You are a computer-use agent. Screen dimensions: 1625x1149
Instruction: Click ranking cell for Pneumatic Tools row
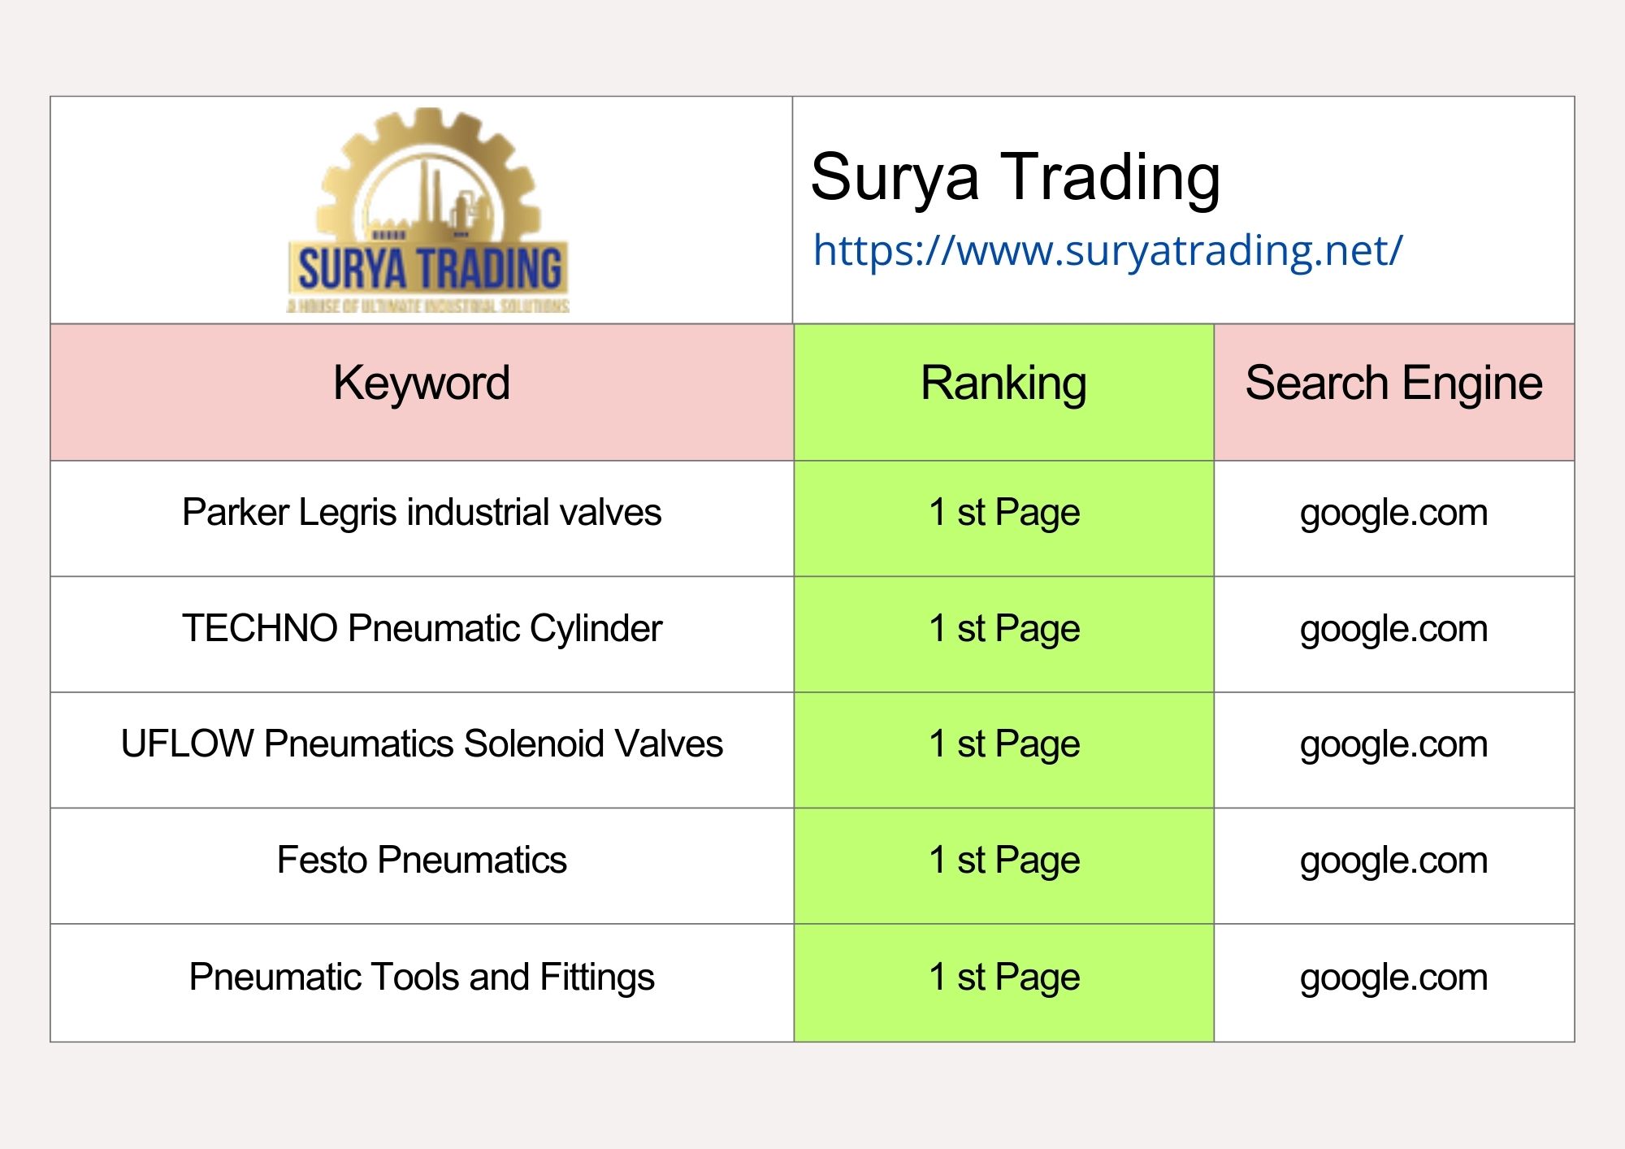pyautogui.click(x=1003, y=983)
